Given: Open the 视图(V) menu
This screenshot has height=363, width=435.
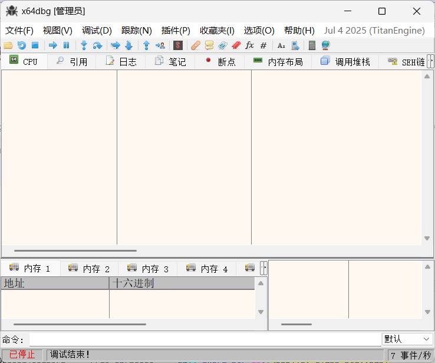Looking at the screenshot, I should tap(57, 31).
